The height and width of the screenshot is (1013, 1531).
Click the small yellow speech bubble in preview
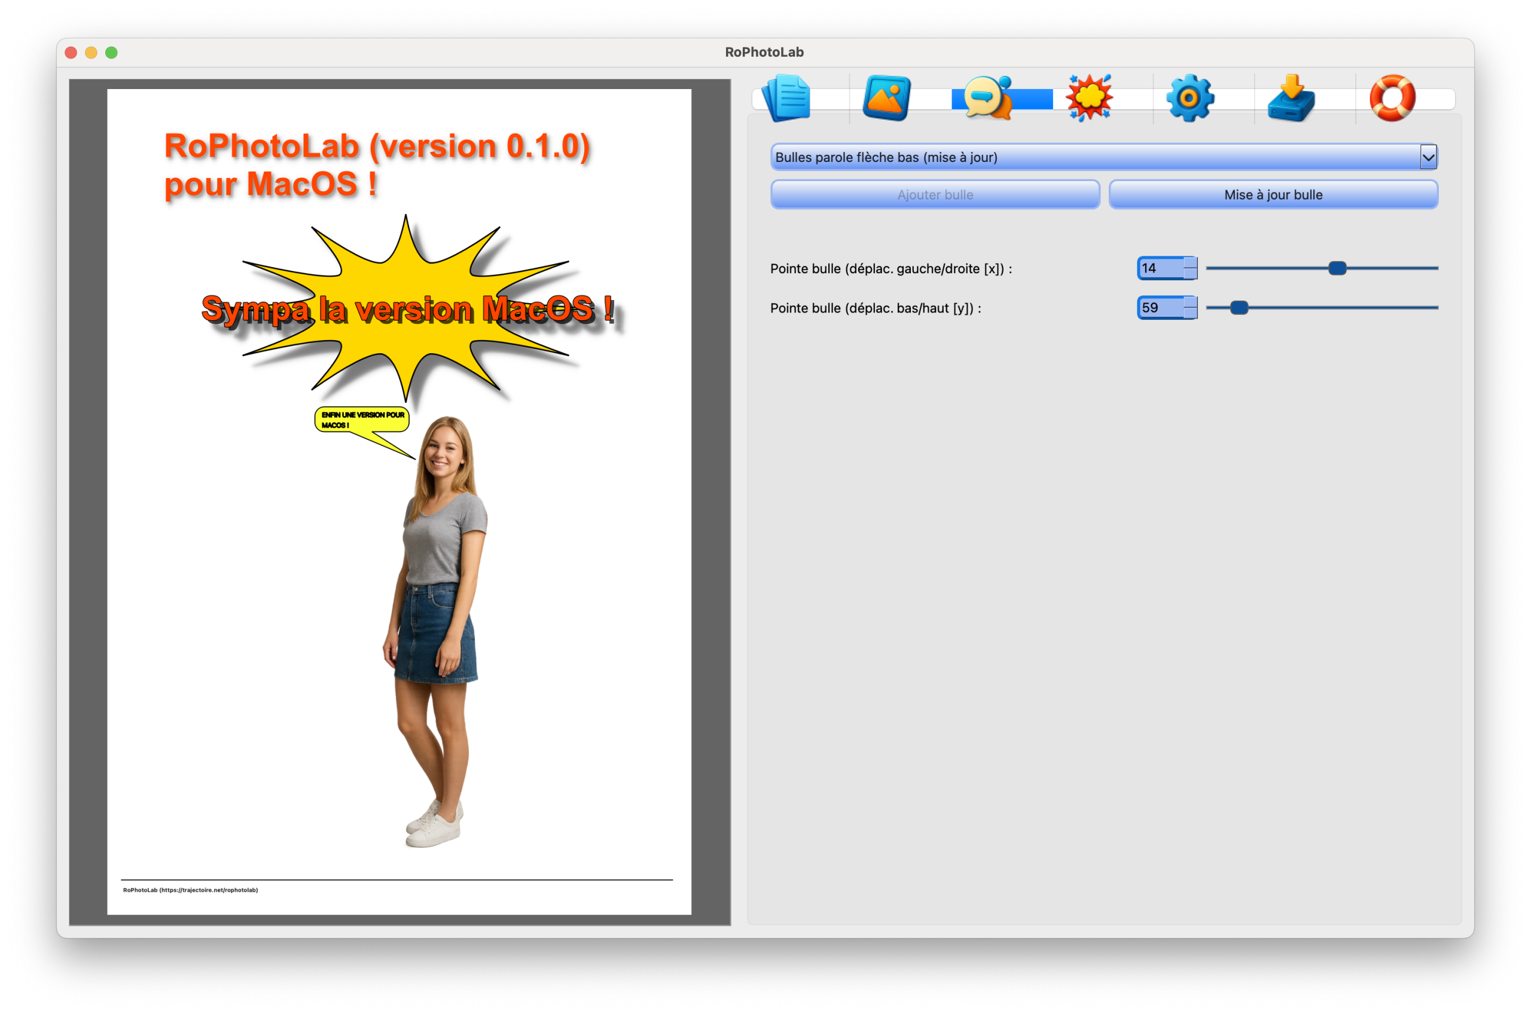(x=362, y=420)
